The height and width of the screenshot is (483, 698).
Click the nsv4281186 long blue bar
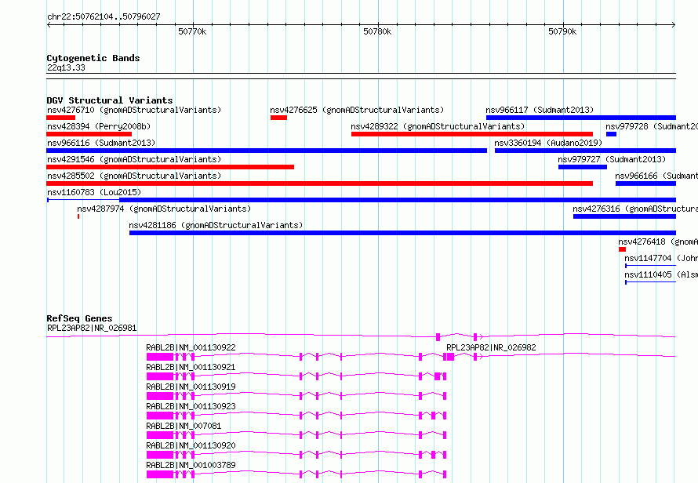pos(402,233)
